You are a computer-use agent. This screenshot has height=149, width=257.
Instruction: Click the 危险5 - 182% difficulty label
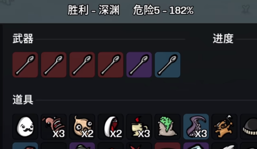[163, 10]
